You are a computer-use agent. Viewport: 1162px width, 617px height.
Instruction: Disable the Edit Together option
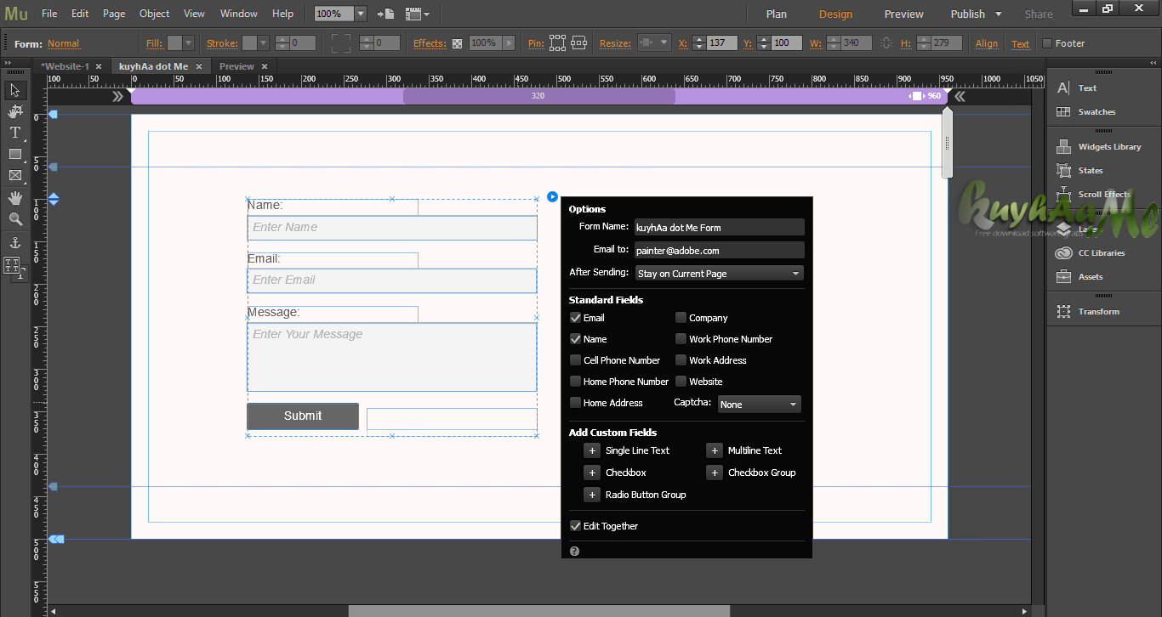click(x=575, y=525)
